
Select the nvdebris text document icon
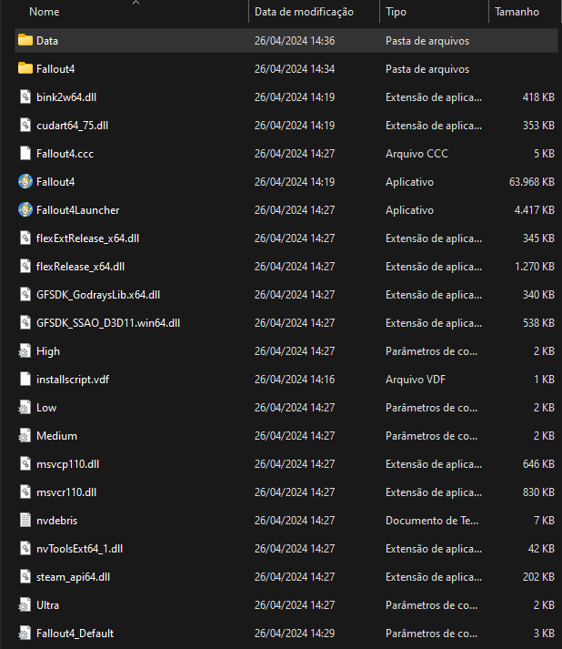click(25, 521)
